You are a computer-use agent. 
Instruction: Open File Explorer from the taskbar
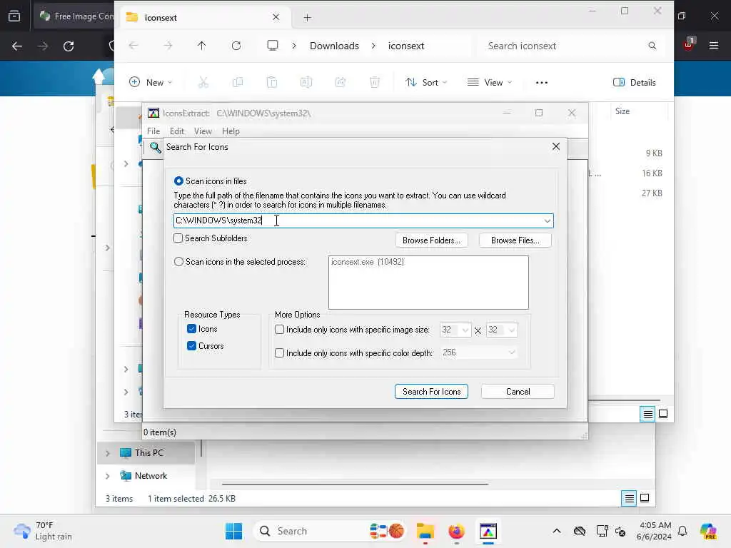tap(425, 531)
